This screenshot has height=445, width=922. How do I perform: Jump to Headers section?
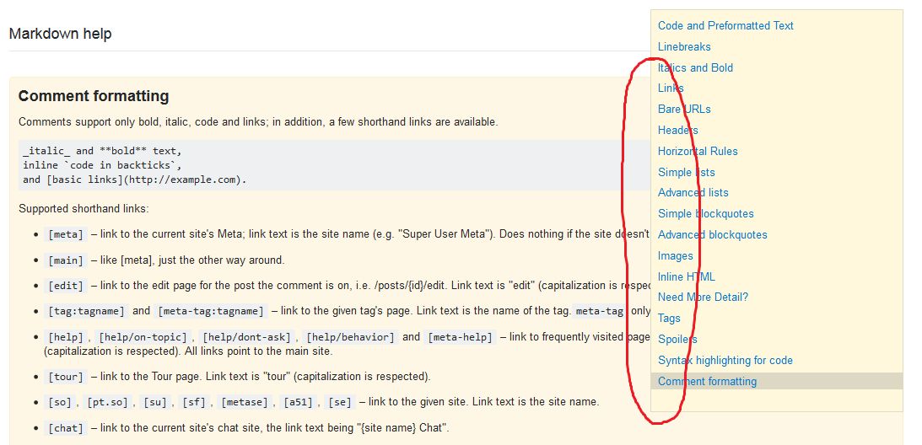point(678,131)
